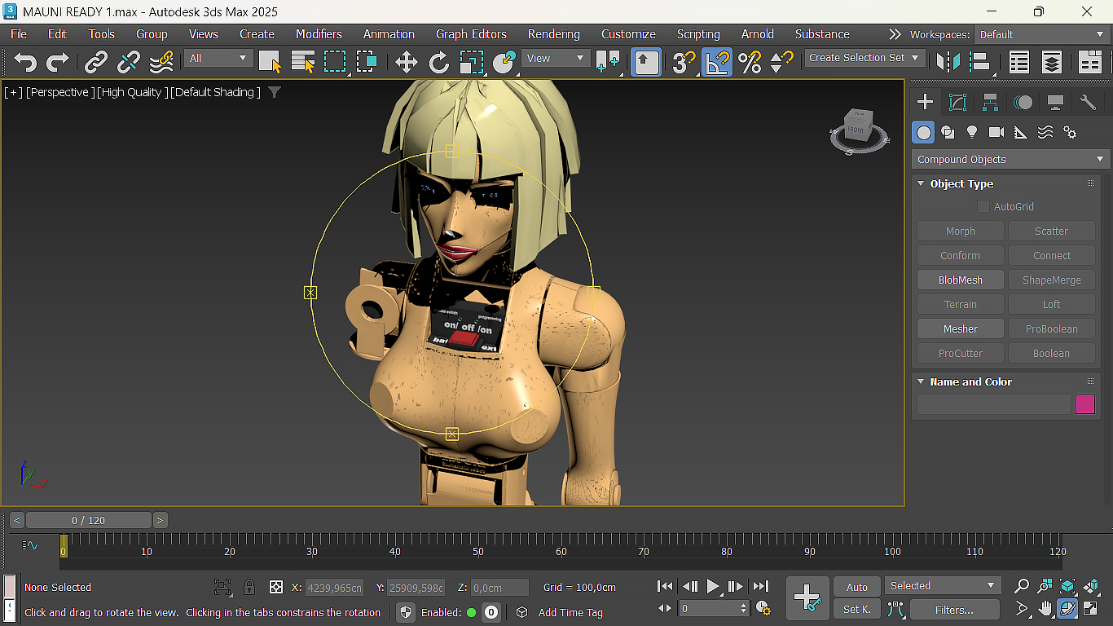Collapse the Name and Color rollout
The width and height of the screenshot is (1113, 626).
970,381
